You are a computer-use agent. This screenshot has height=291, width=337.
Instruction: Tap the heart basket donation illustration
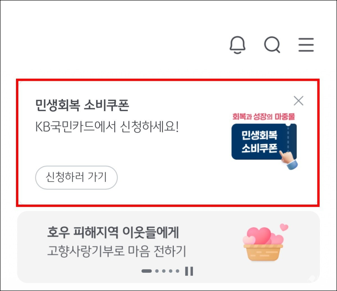pyautogui.click(x=263, y=244)
